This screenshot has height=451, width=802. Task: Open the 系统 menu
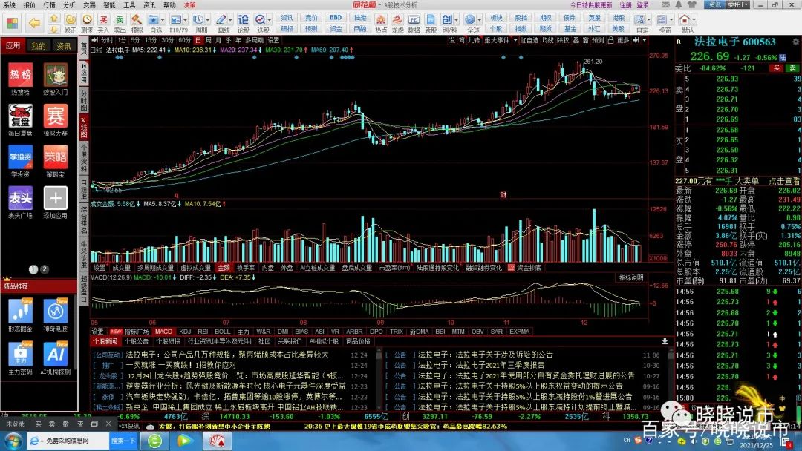click(x=9, y=4)
